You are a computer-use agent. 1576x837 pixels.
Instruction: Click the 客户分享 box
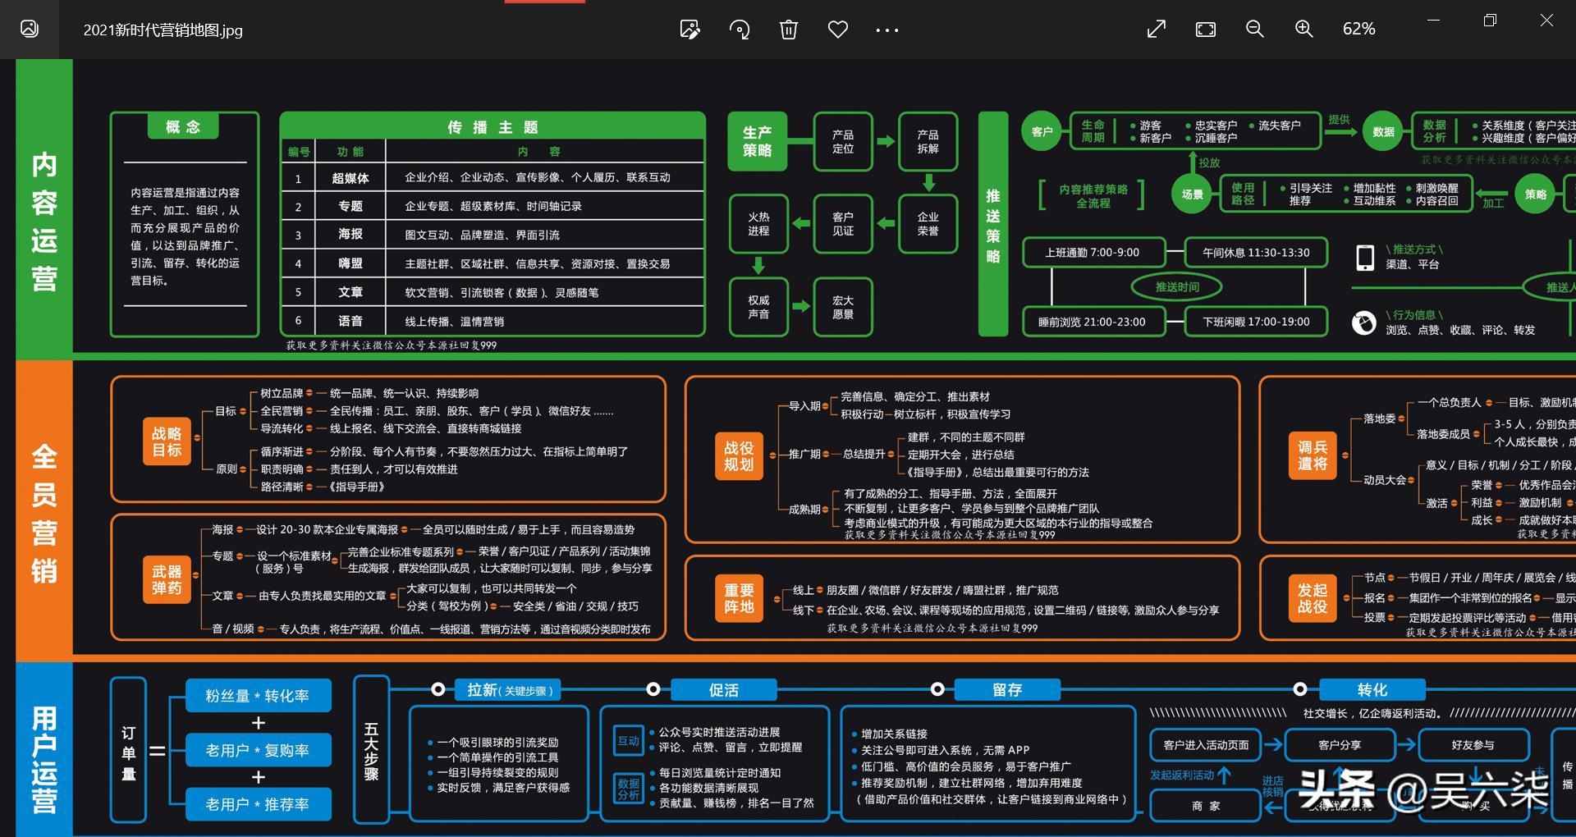1340,745
